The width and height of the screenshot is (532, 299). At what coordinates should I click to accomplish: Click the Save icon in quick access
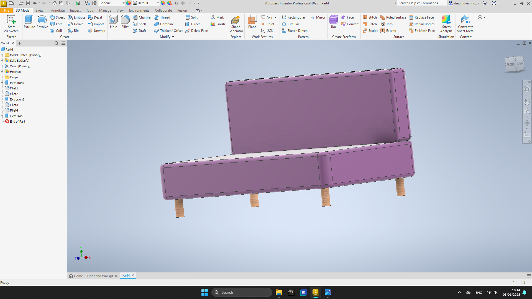(x=28, y=3)
